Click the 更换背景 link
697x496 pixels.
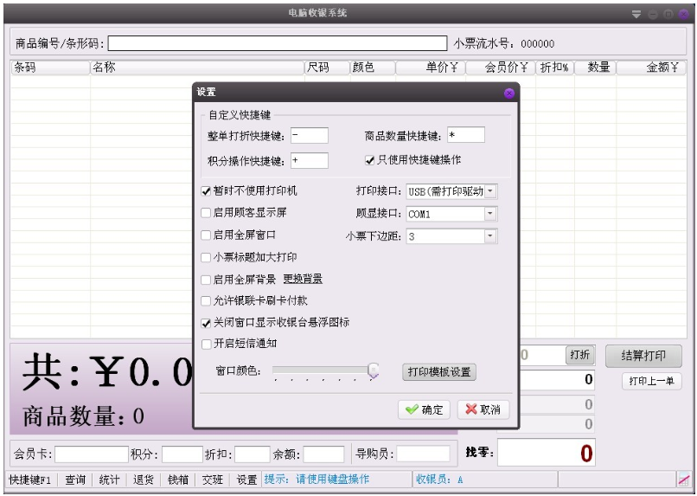point(303,280)
